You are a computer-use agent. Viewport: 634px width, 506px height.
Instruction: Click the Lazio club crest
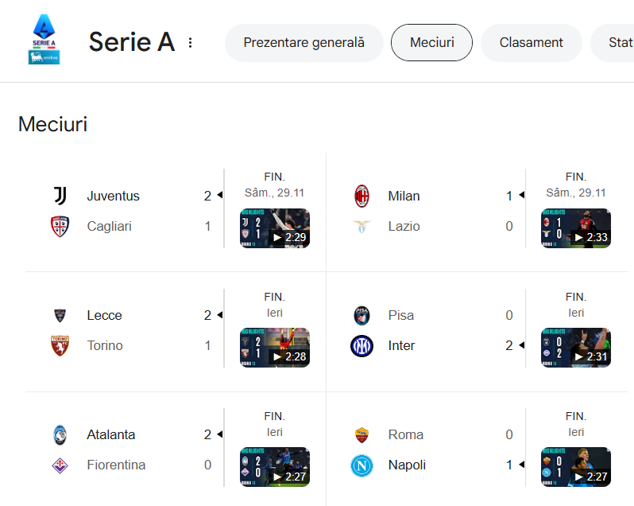click(x=361, y=226)
